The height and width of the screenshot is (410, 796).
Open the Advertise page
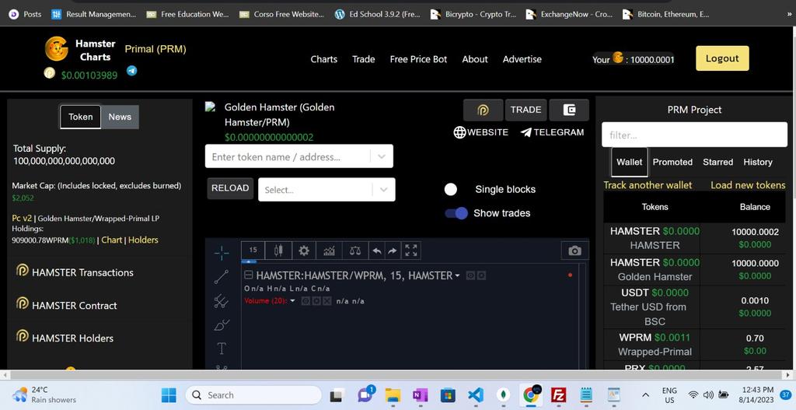coord(522,59)
